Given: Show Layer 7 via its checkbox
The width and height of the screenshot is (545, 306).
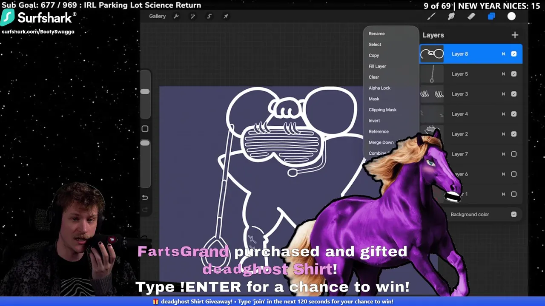Looking at the screenshot, I should coord(514,154).
